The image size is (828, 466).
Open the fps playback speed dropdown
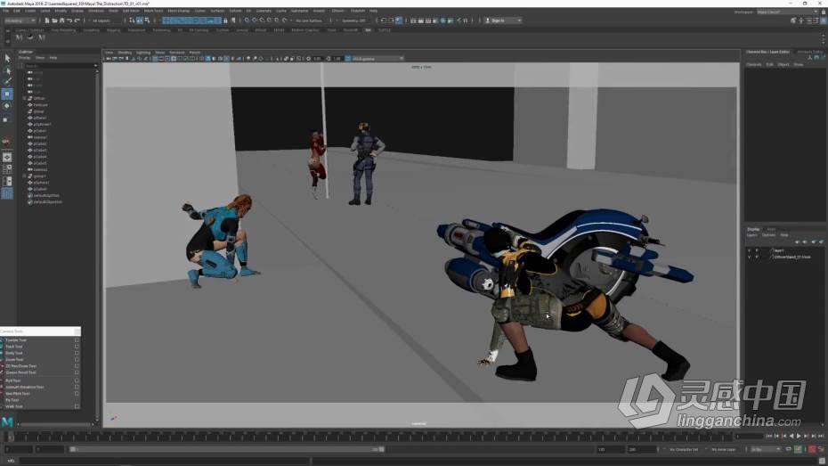tap(765, 449)
